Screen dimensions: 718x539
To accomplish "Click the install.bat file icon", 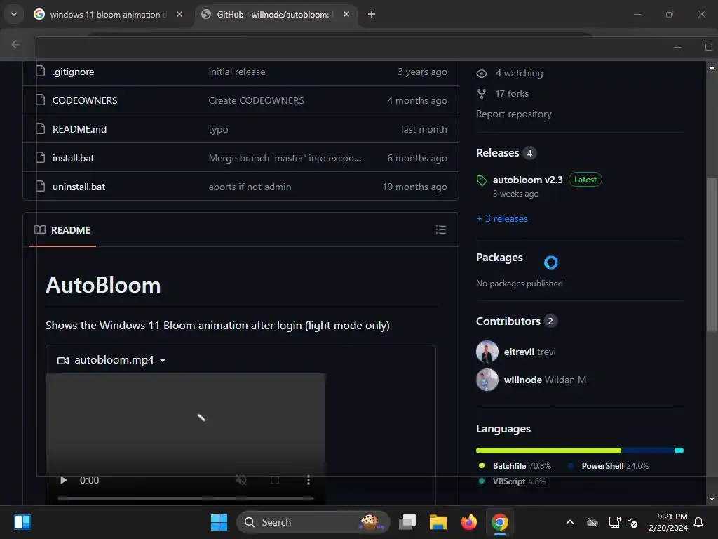I will (40, 157).
